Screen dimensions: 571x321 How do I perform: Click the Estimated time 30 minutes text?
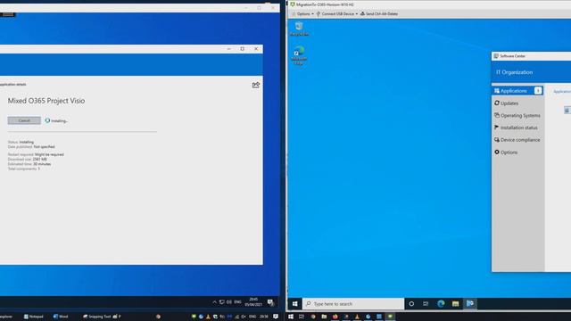click(x=29, y=164)
